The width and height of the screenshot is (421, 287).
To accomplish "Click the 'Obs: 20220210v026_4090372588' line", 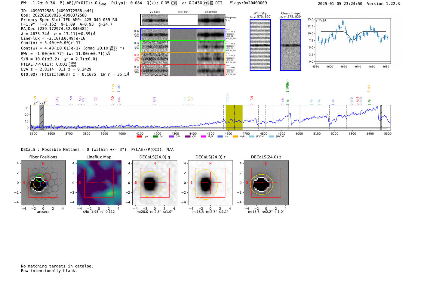I will click(54, 15).
